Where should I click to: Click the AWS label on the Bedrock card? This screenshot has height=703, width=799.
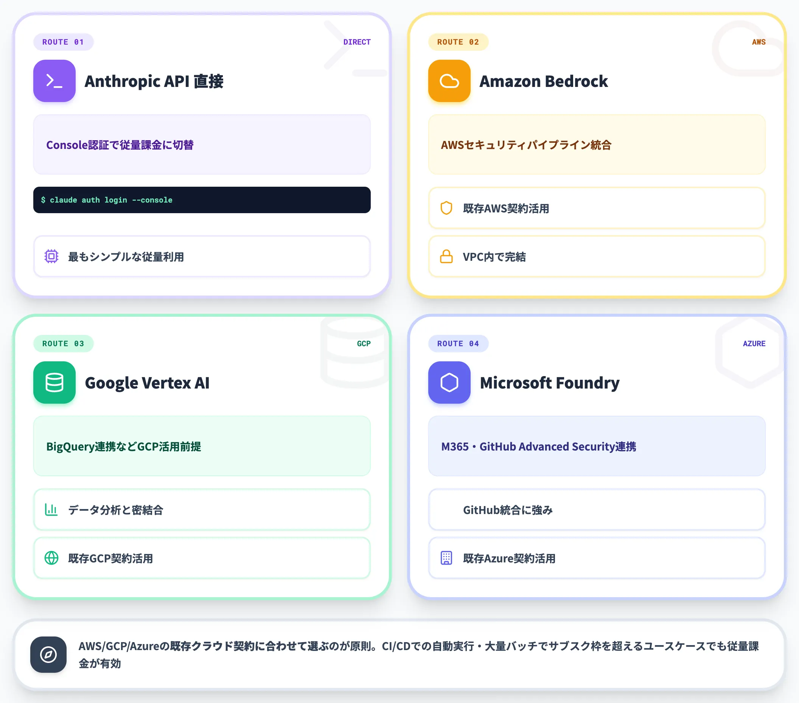point(759,42)
